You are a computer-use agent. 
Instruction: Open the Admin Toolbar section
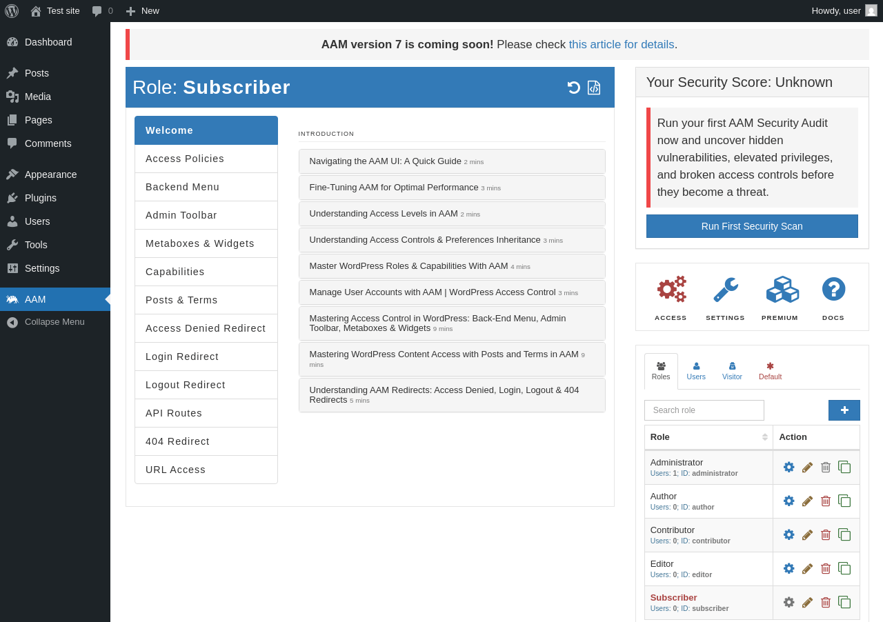pyautogui.click(x=206, y=215)
